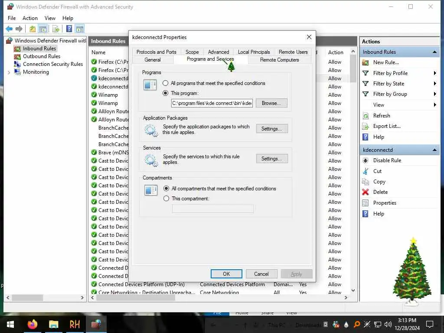The height and width of the screenshot is (333, 444).
Task: Click New Rule in the Actions pane
Action: [385, 62]
